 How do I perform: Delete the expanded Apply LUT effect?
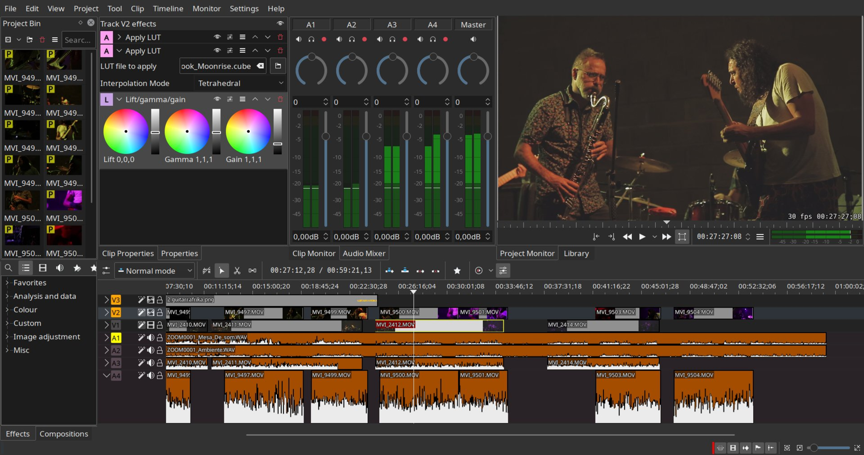[280, 50]
